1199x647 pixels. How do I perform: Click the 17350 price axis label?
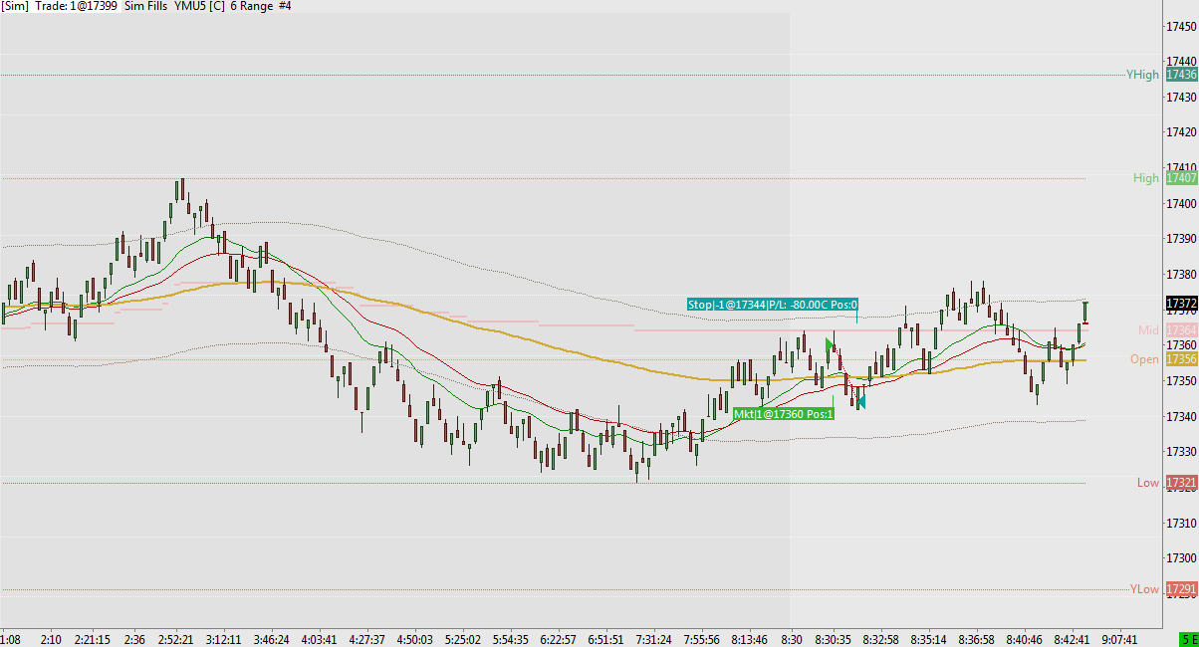click(1181, 381)
